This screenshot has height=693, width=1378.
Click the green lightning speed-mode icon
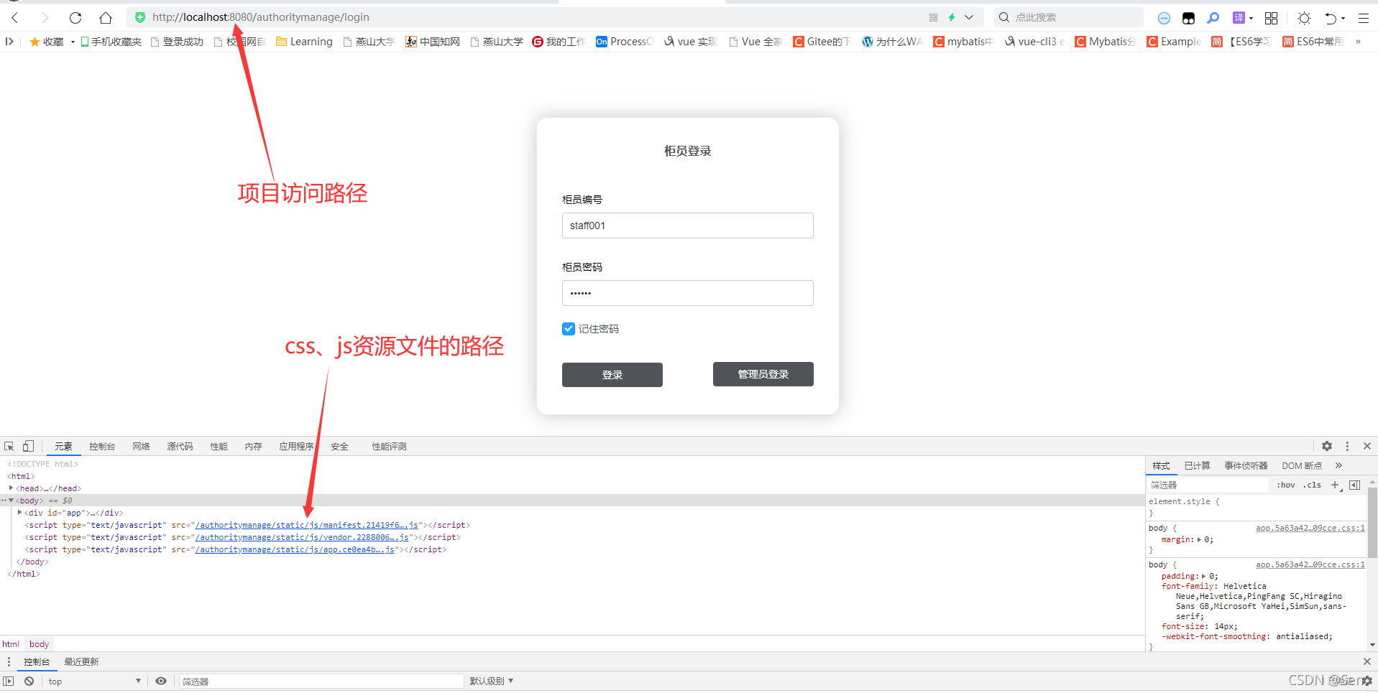[x=952, y=17]
